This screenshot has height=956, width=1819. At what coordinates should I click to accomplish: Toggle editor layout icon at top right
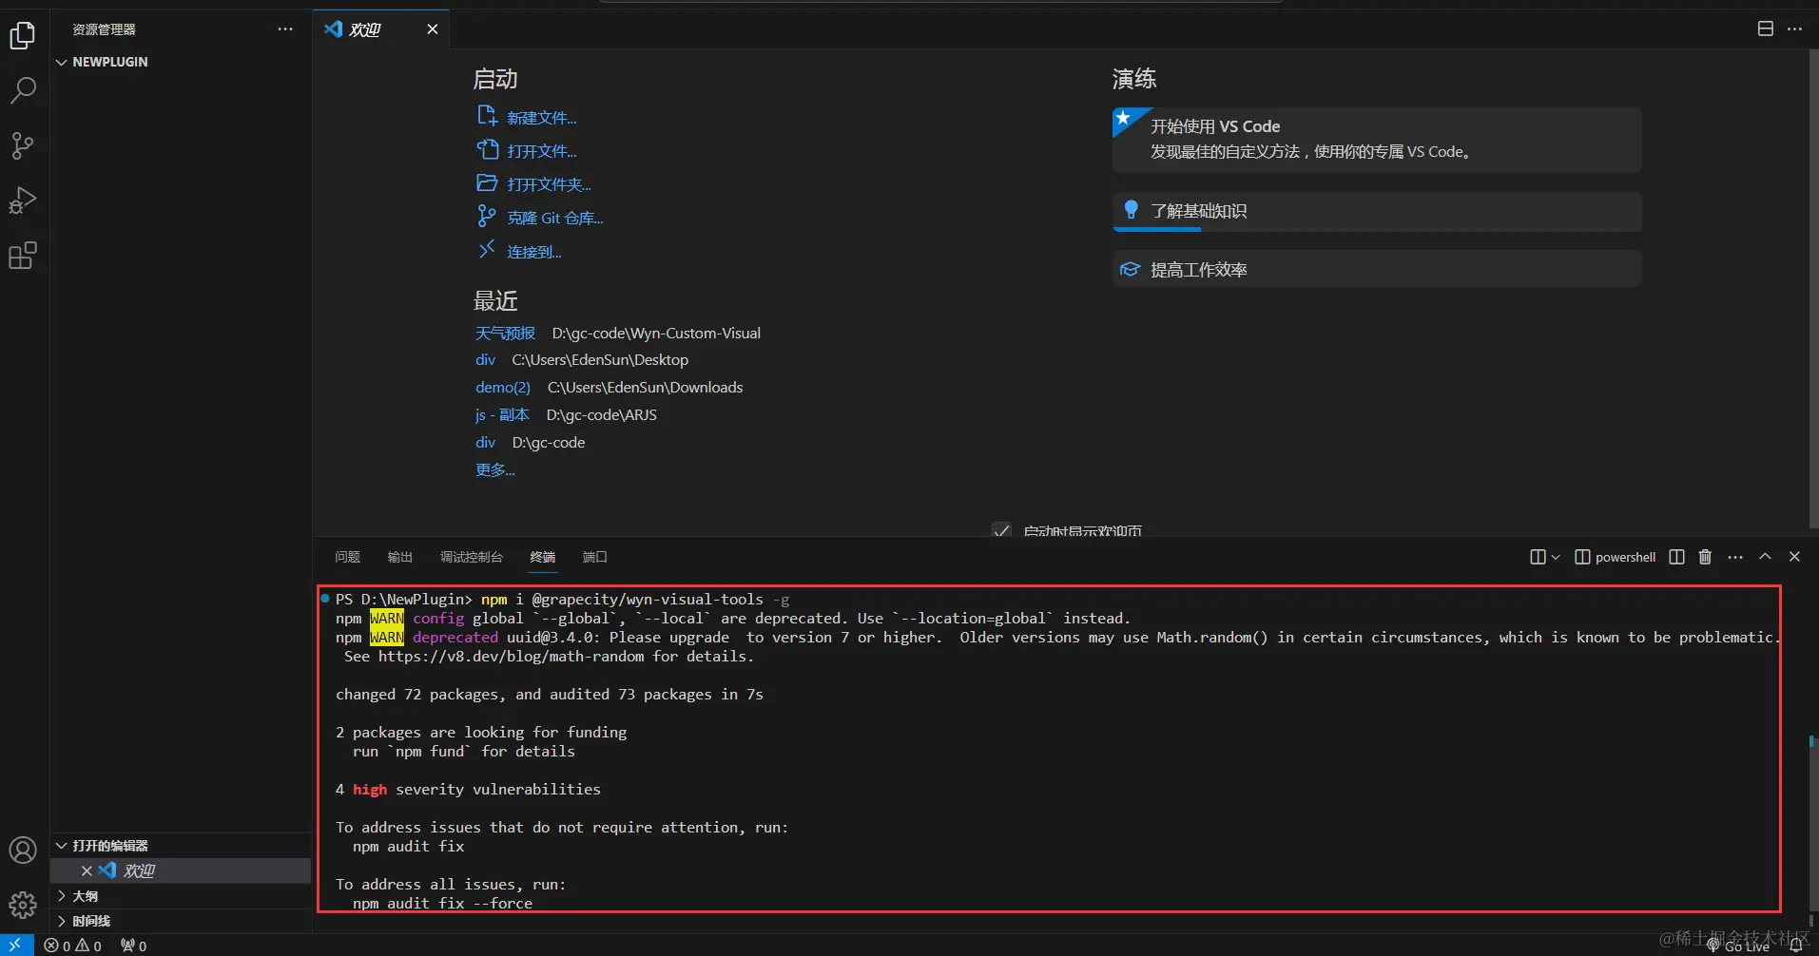coord(1766,29)
